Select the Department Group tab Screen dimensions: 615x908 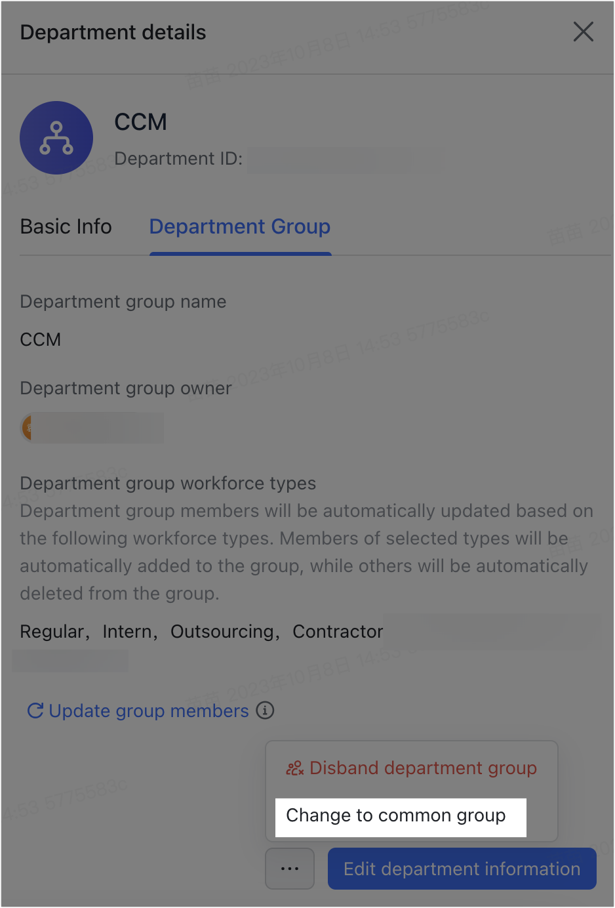[240, 226]
